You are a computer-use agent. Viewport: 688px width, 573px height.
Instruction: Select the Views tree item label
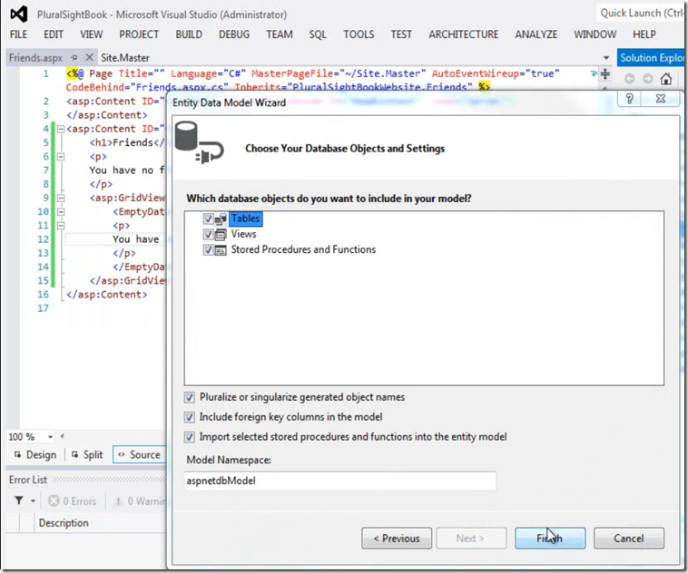(x=243, y=234)
